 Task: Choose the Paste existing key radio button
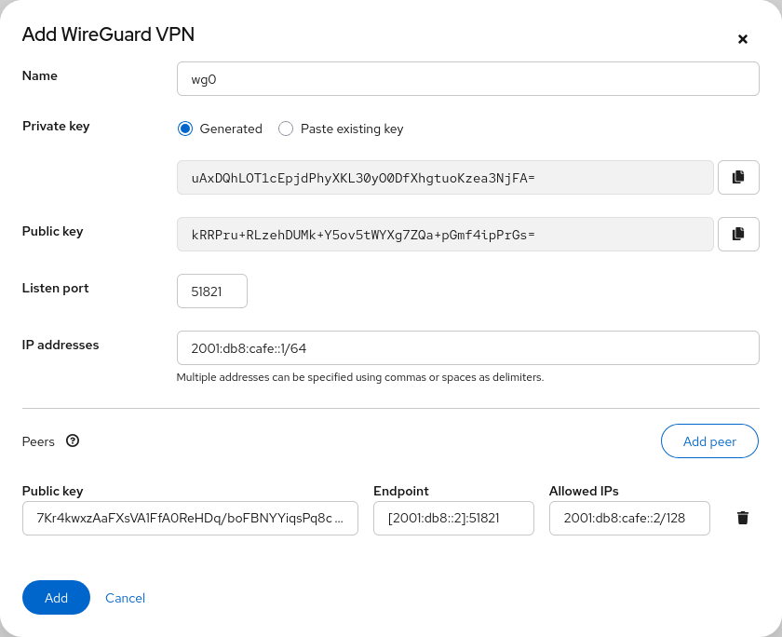click(286, 129)
